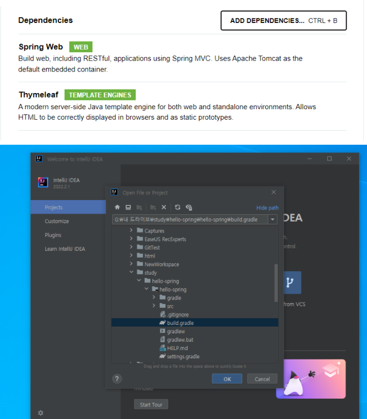Select the build.gradle file
Viewport: 367px width, 419px height.
point(195,323)
